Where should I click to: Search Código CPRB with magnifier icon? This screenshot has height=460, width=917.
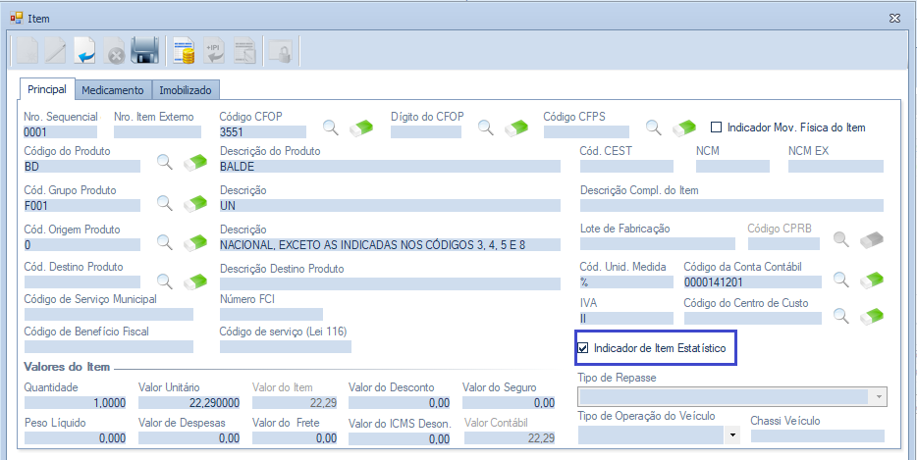tap(841, 239)
